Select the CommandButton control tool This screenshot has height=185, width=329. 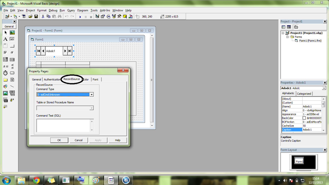[x=12, y=46]
